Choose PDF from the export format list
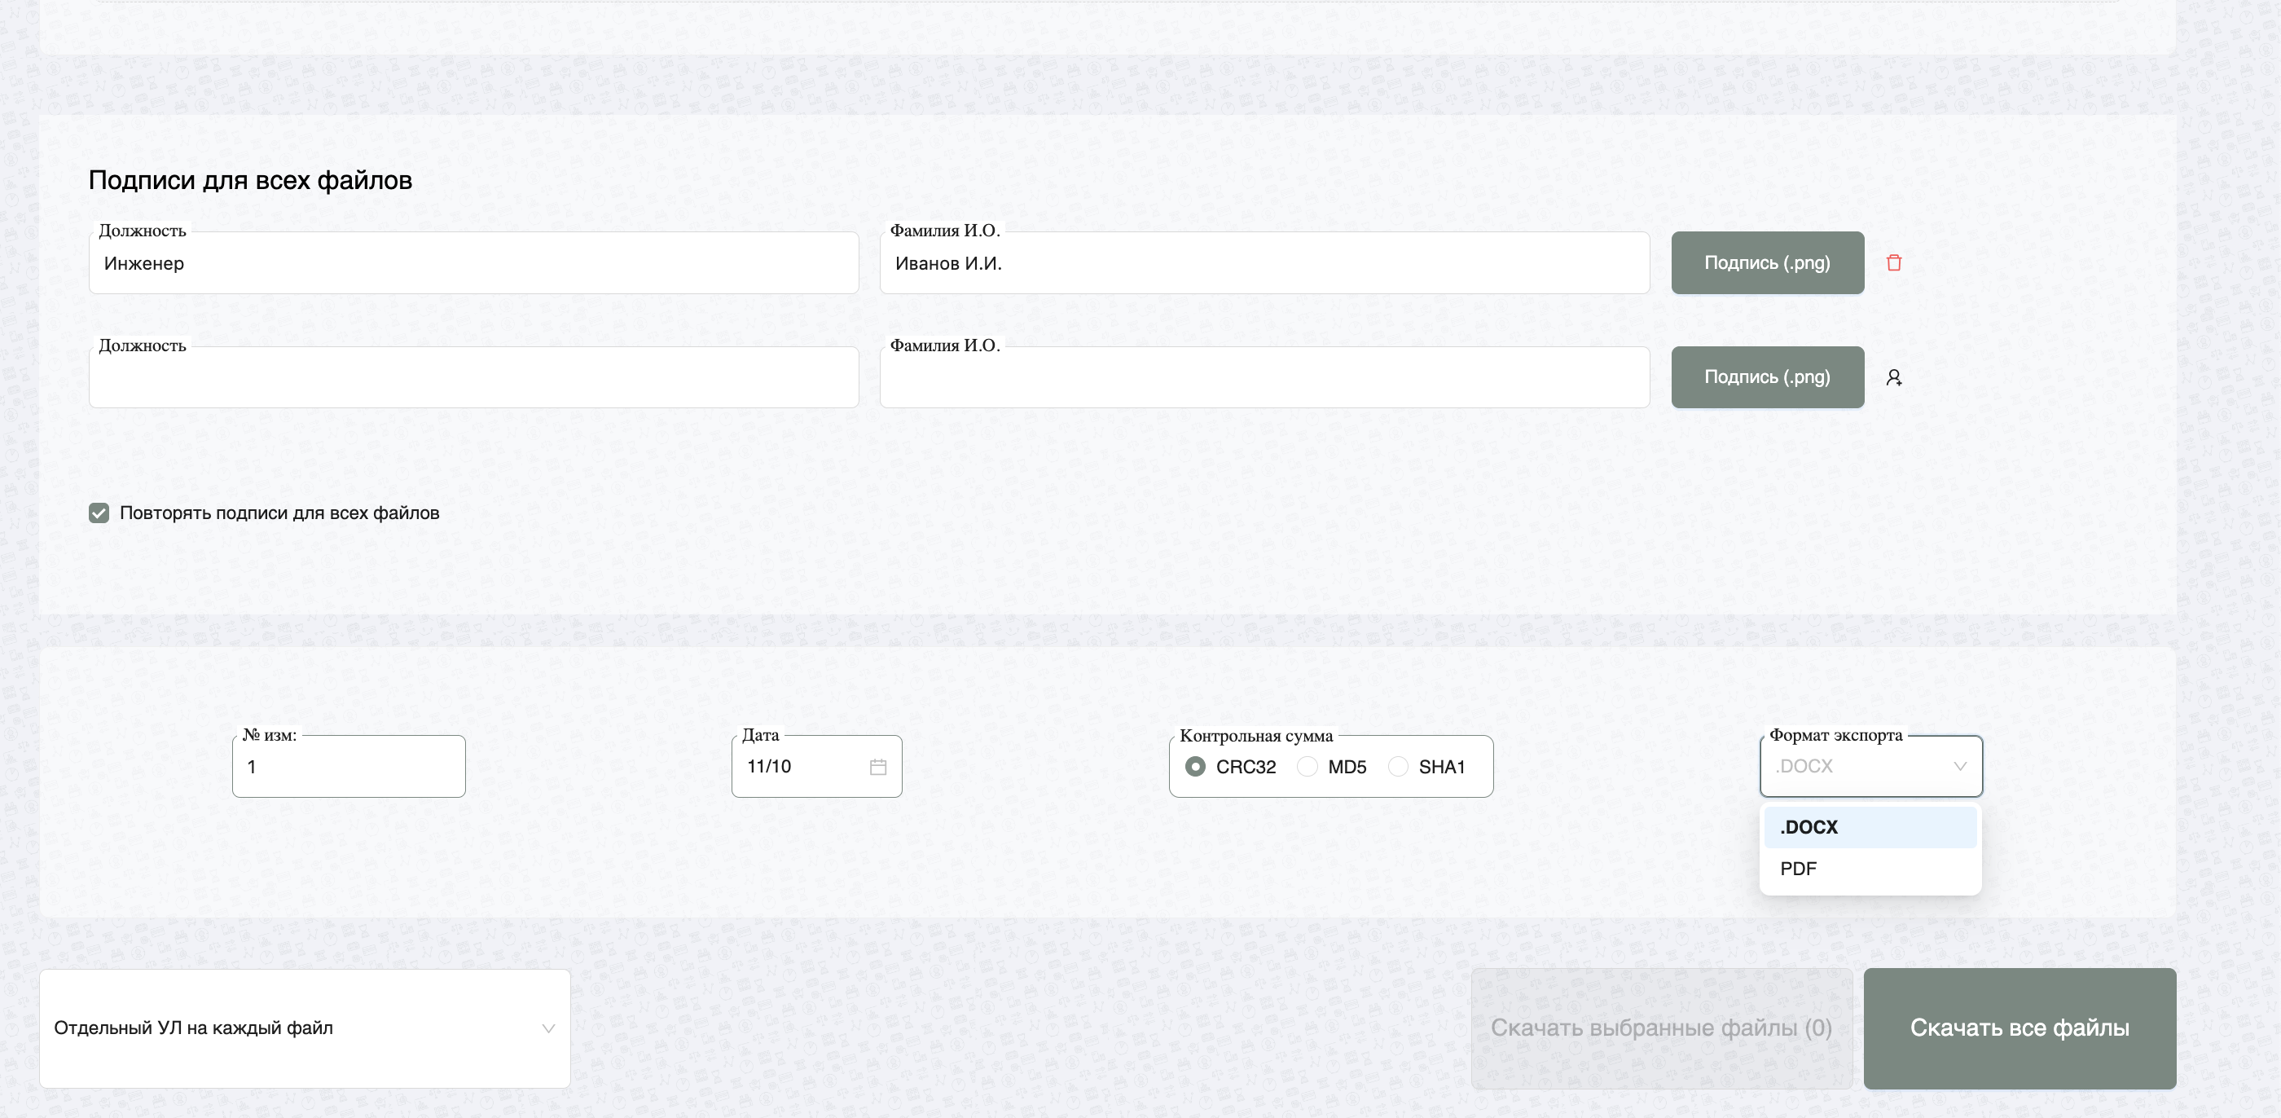The image size is (2281, 1118). click(1870, 869)
